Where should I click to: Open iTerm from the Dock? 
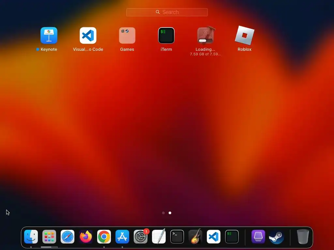(x=232, y=237)
